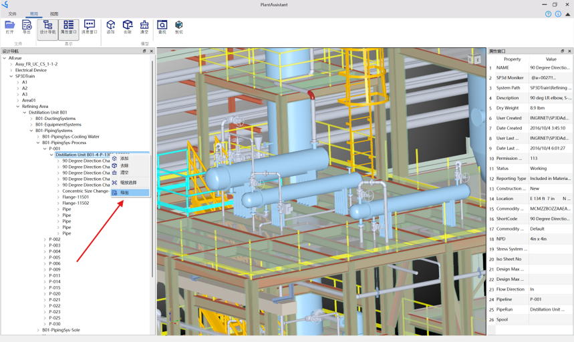Collapse the All.vue root node
The width and height of the screenshot is (574, 342).
5,58
